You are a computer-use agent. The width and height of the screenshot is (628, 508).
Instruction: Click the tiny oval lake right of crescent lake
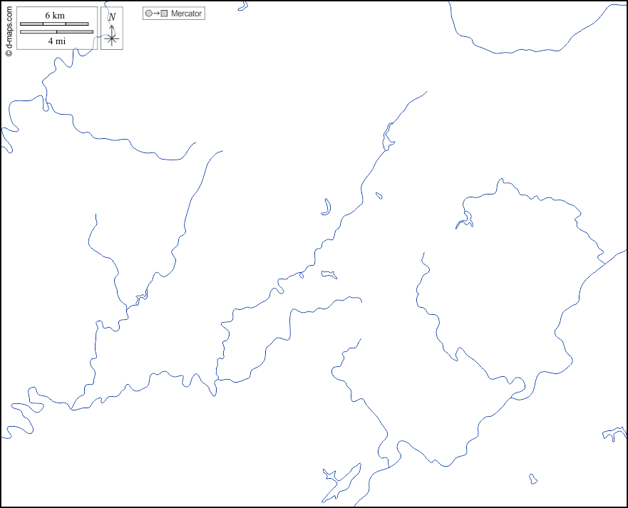(x=379, y=195)
